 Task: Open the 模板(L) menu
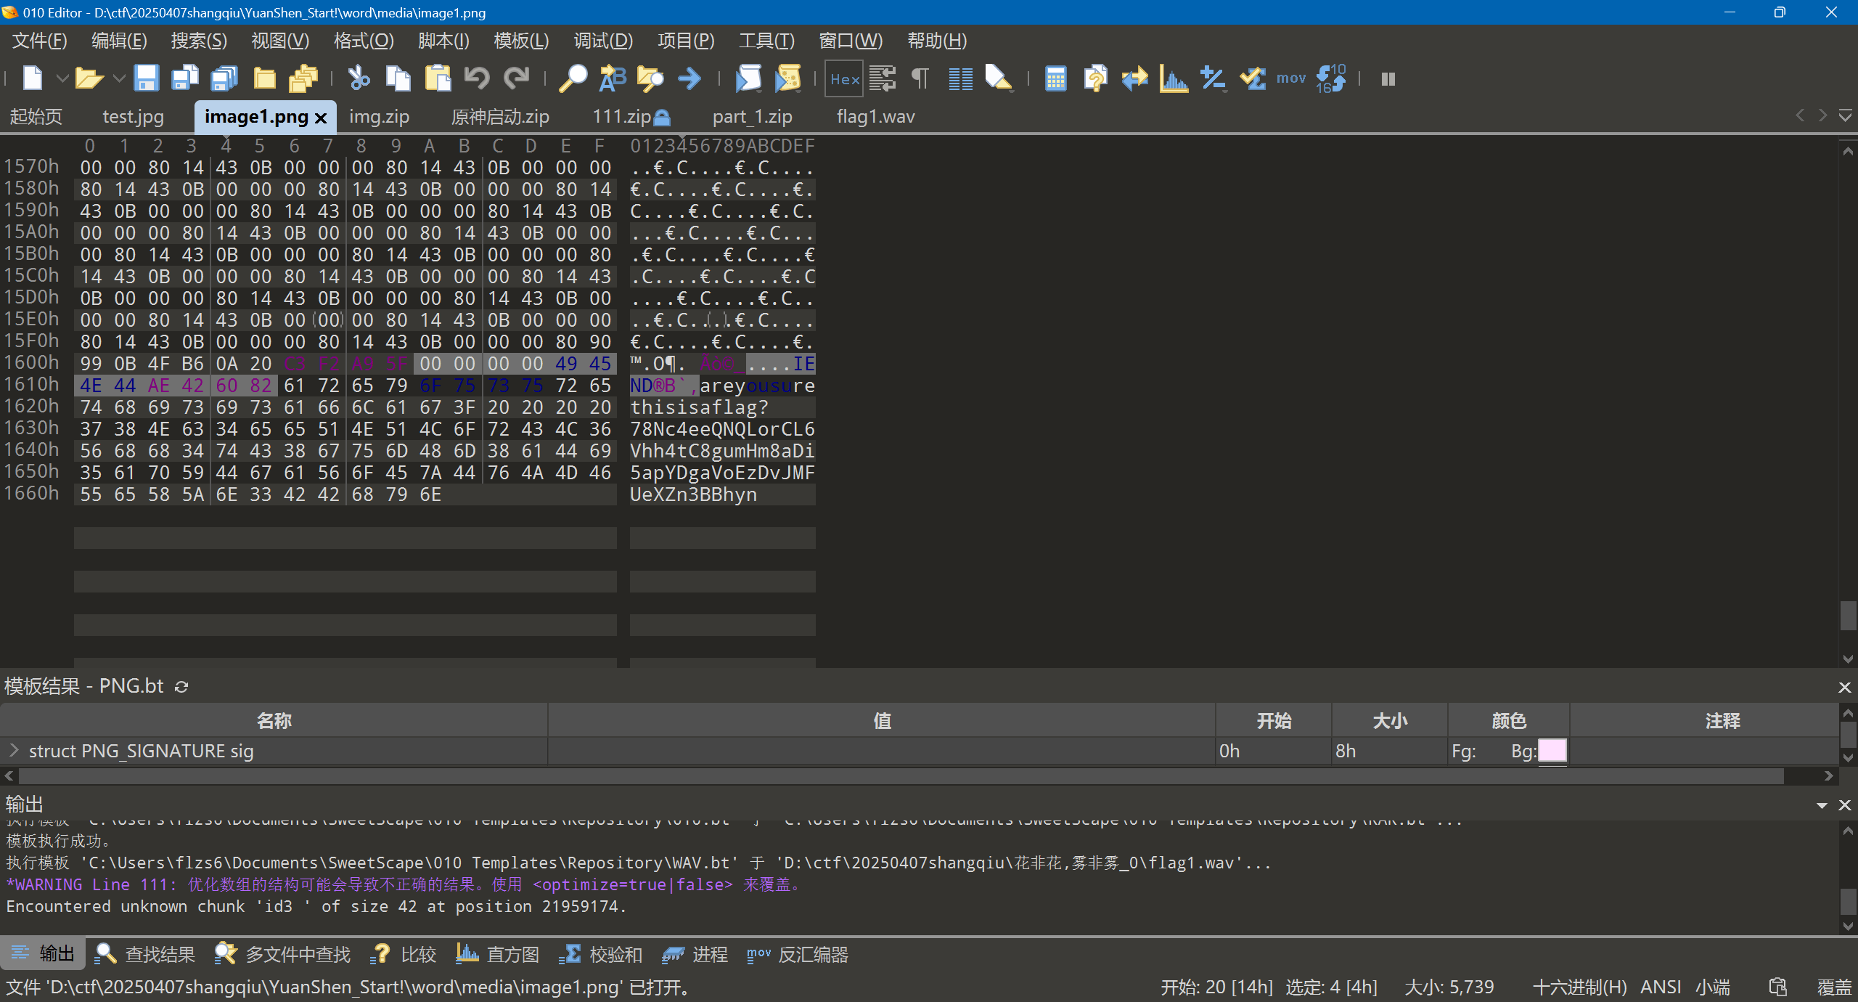(x=520, y=41)
